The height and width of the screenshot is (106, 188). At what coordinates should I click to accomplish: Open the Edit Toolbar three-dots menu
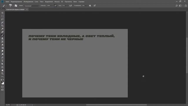pyautogui.click(x=2, y=77)
